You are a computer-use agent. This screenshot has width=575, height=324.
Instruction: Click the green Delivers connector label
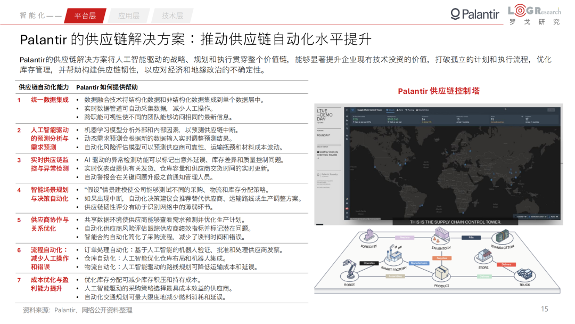pyautogui.click(x=484, y=276)
